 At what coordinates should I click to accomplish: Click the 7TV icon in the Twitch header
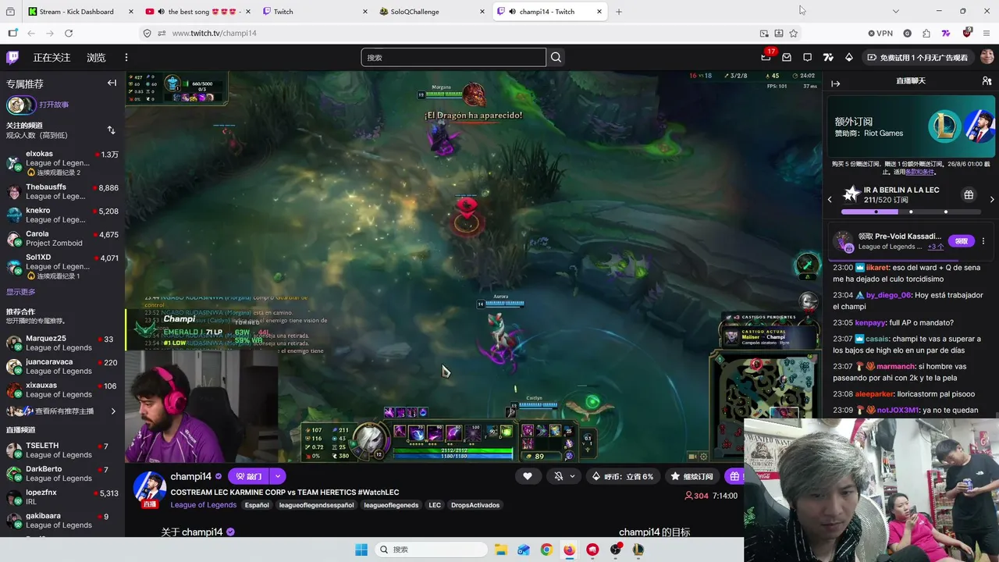828,57
